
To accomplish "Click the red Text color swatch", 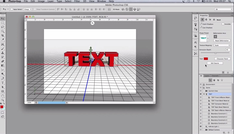I will point(206,59).
